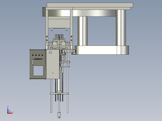Click the red X axis of the triad
The width and height of the screenshot is (162, 121).
(10, 113)
